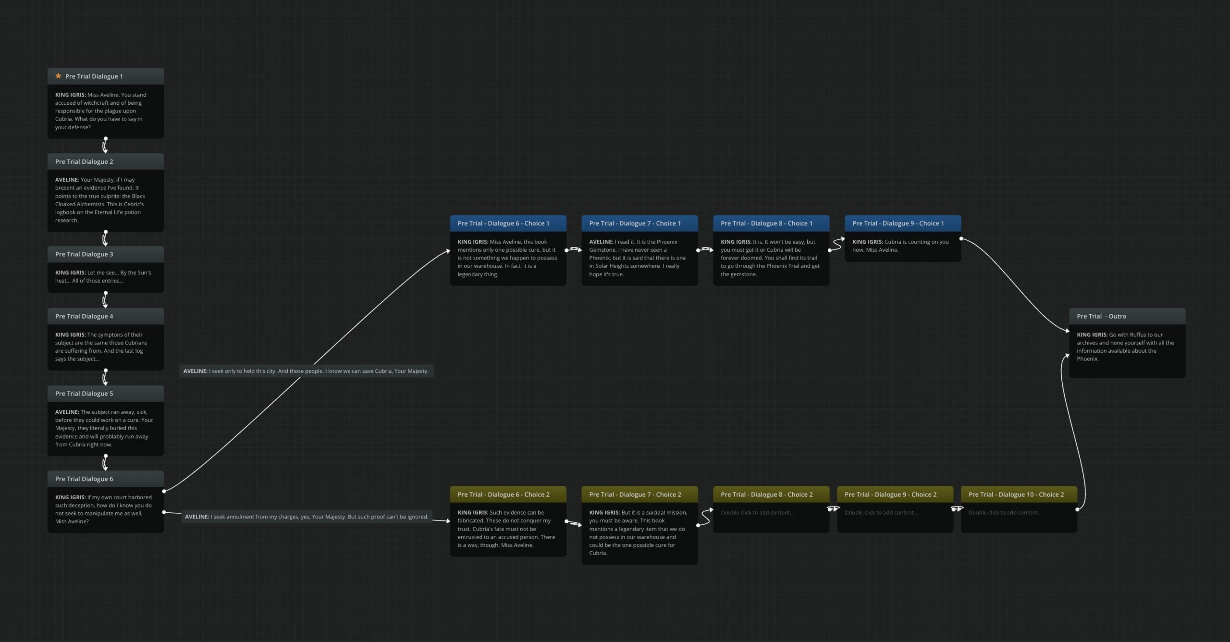Click the connector arrow between Dialogue 1 and Dialogue 2
The width and height of the screenshot is (1230, 642).
(105, 146)
